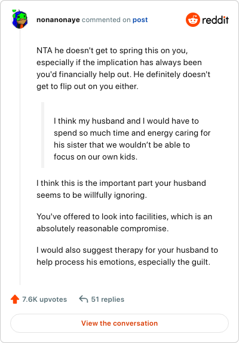The image size is (239, 343).
Task: Click the orange upvote arrow icon
Action: click(x=15, y=299)
